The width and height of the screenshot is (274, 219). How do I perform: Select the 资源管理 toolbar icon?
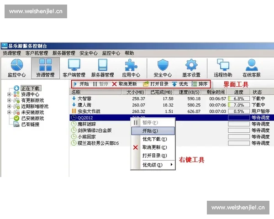coord(45,68)
